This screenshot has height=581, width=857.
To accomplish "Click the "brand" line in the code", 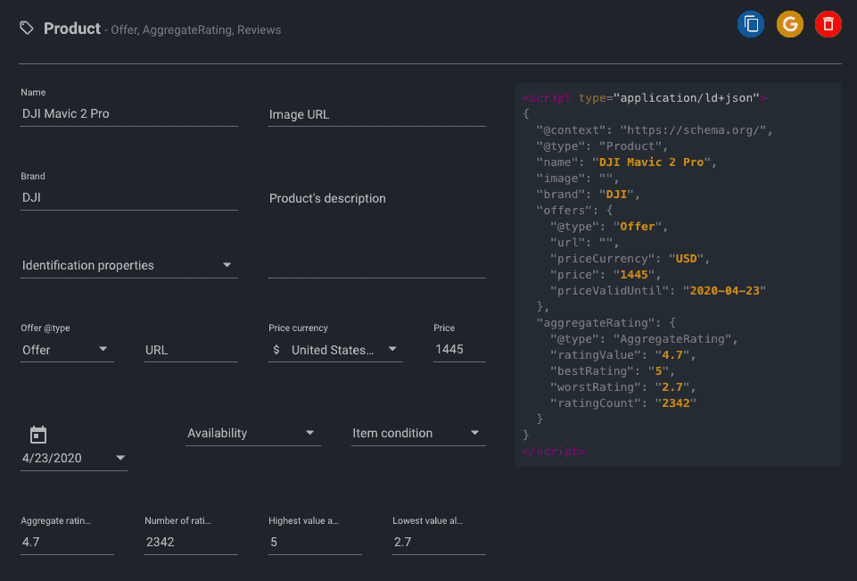I will [x=588, y=195].
